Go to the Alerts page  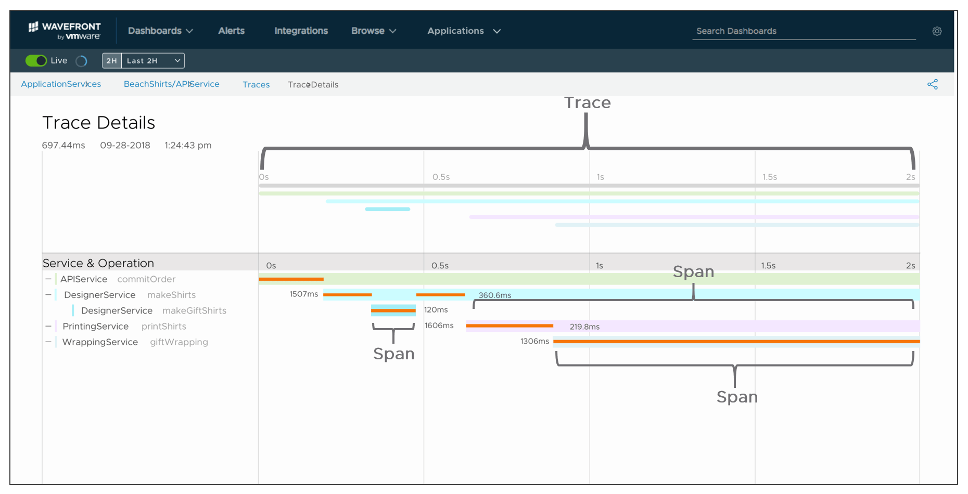click(231, 31)
